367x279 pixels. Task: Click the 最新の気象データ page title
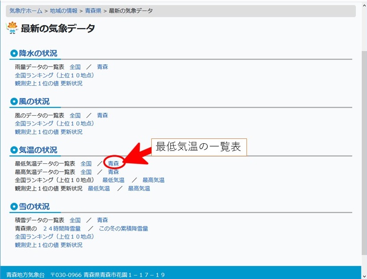[58, 29]
